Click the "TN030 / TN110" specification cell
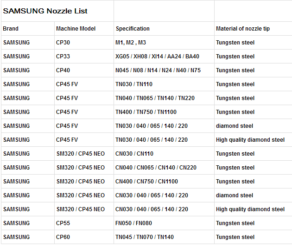The image size is (292, 245). click(x=134, y=84)
